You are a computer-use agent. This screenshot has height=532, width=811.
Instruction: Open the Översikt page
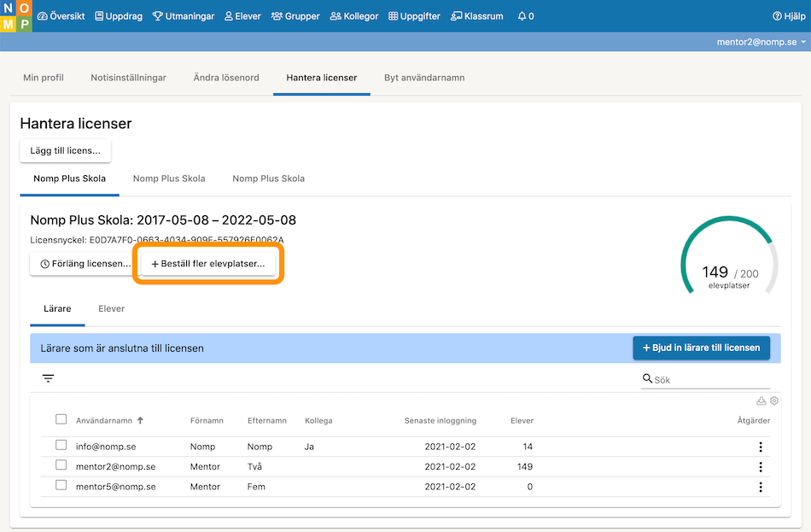pyautogui.click(x=61, y=16)
